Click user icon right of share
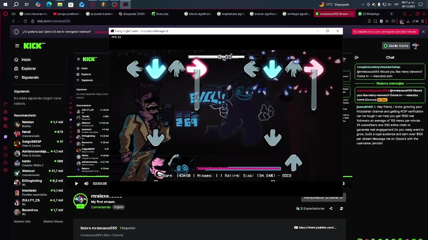 341,209
